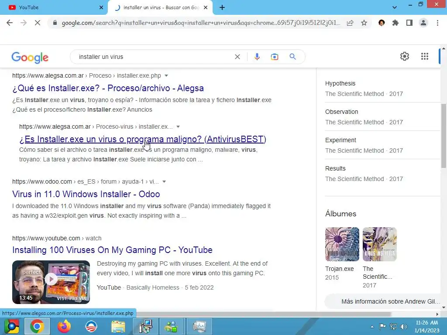Viewport: 447px width, 335px height.
Task: Open 'Installing 100 Viruses On My Gaming PC'
Action: pyautogui.click(x=112, y=250)
